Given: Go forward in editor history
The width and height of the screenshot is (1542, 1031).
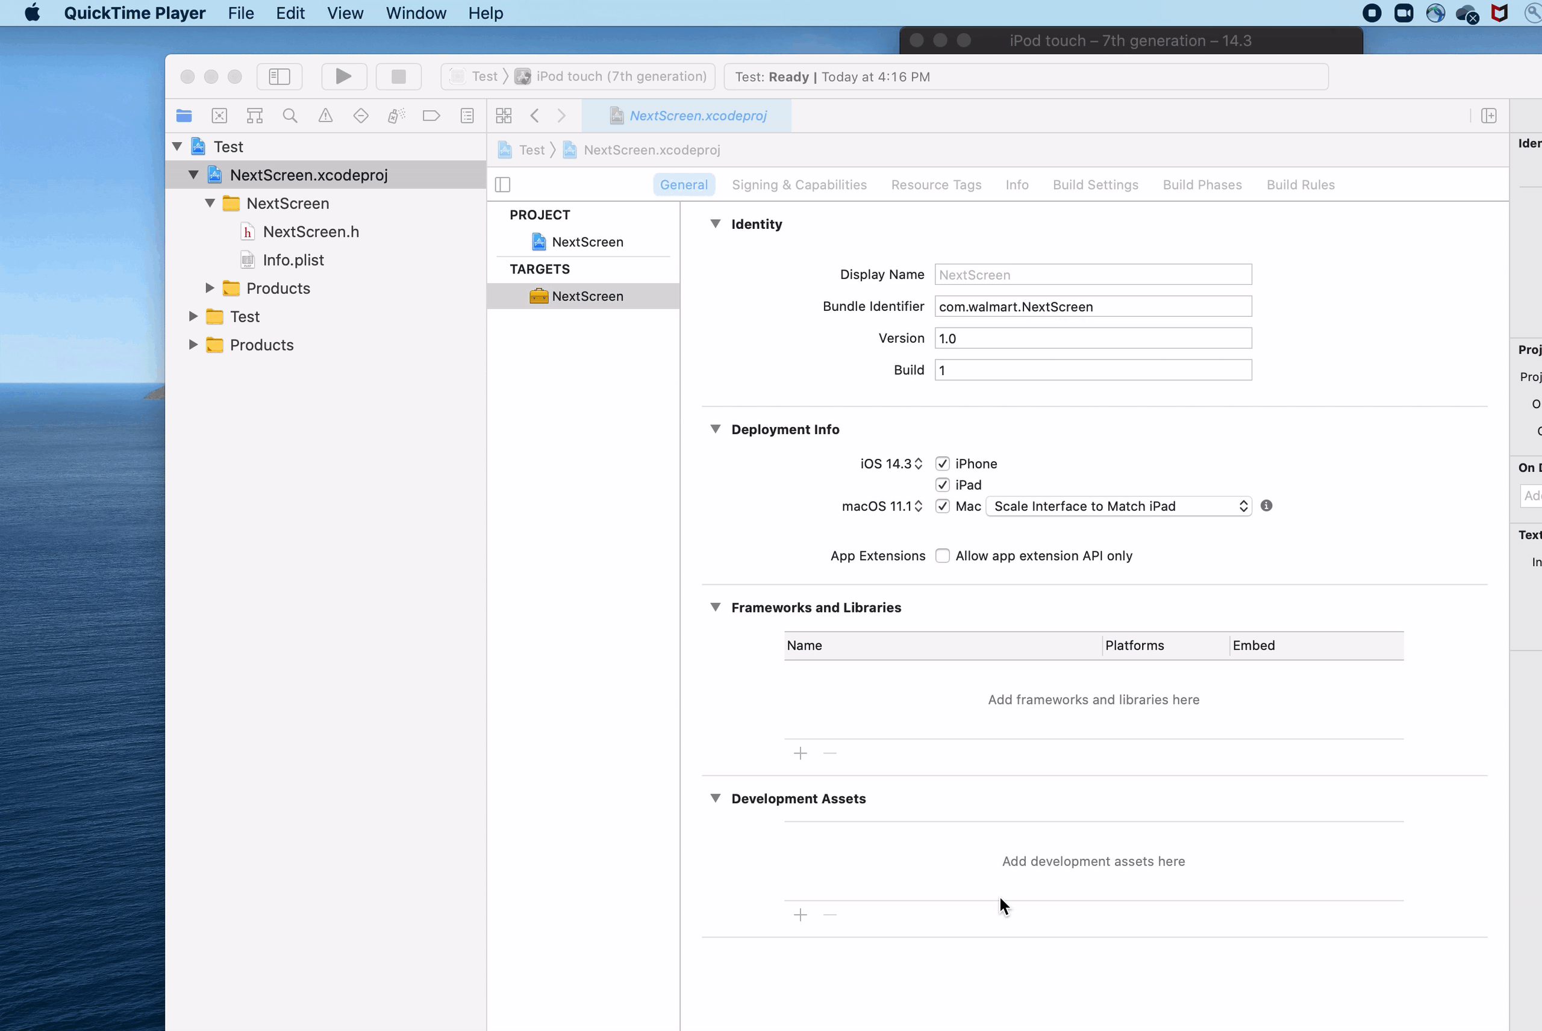Looking at the screenshot, I should click(561, 116).
